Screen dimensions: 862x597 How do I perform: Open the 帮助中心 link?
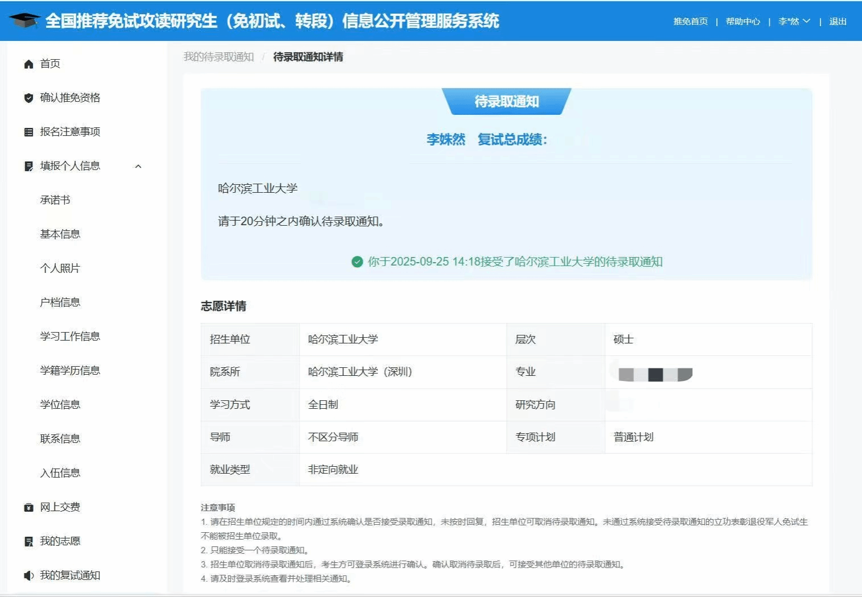coord(742,22)
